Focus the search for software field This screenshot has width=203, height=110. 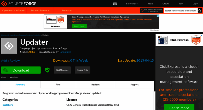[181, 11]
